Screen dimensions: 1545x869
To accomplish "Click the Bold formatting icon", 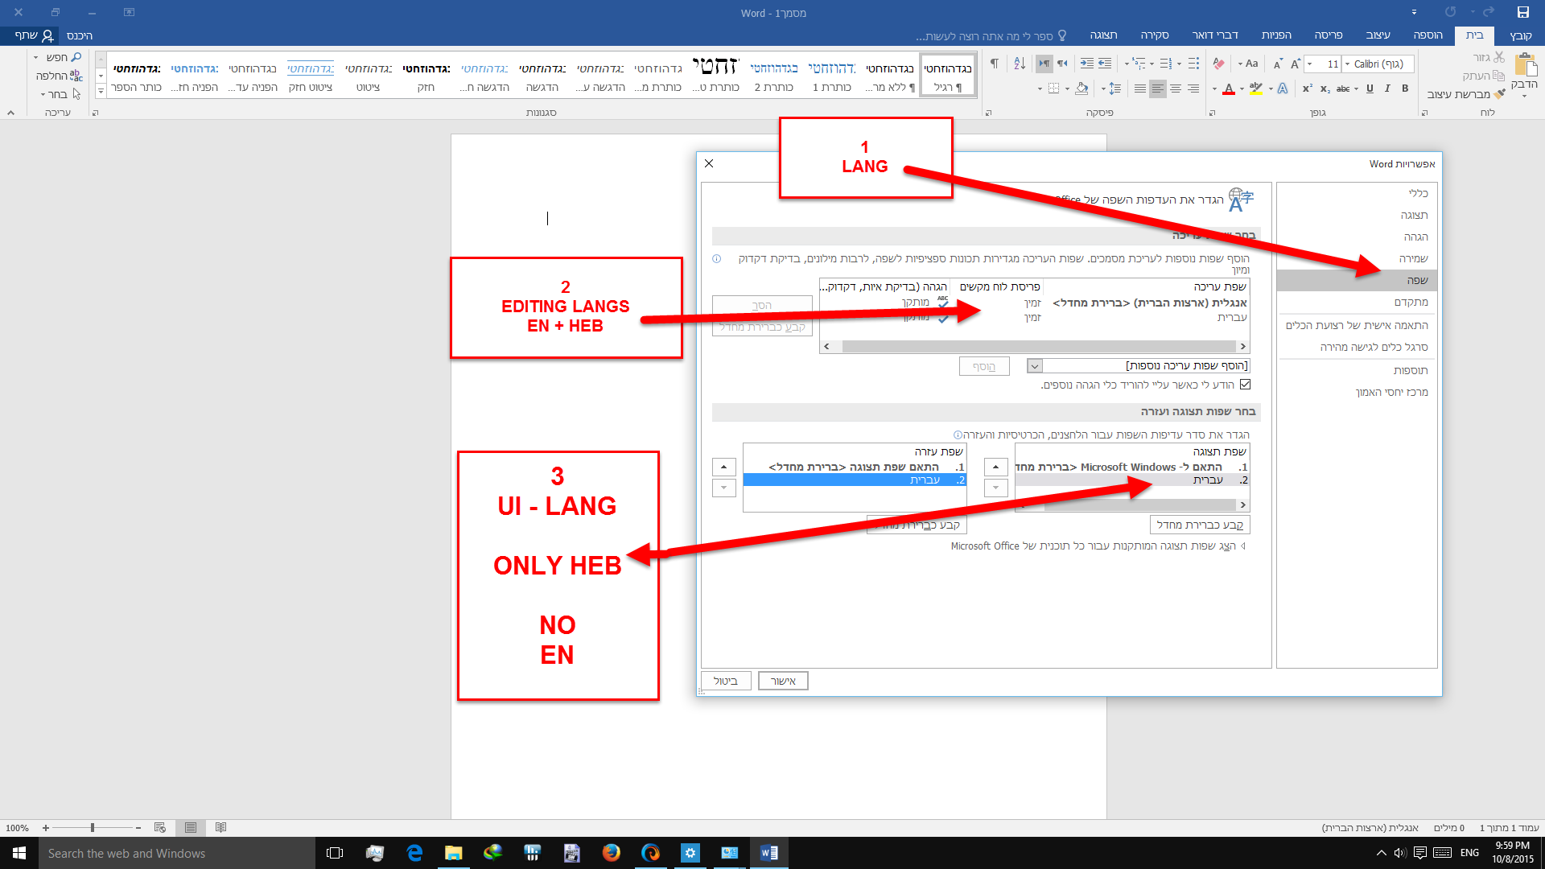I will (1405, 89).
